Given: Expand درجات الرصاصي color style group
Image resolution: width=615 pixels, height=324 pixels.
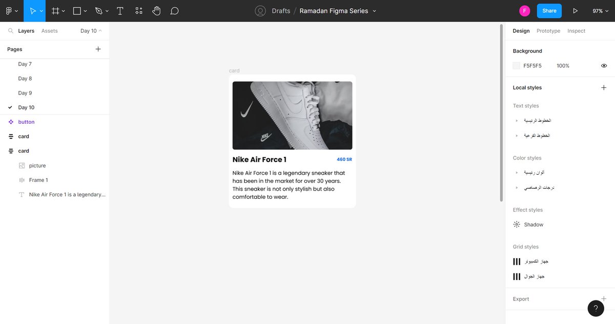Looking at the screenshot, I should [517, 188].
